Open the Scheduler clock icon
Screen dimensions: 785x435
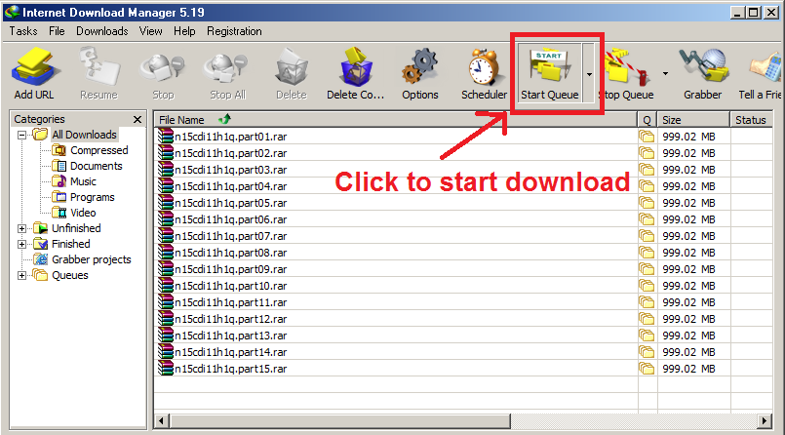click(484, 66)
